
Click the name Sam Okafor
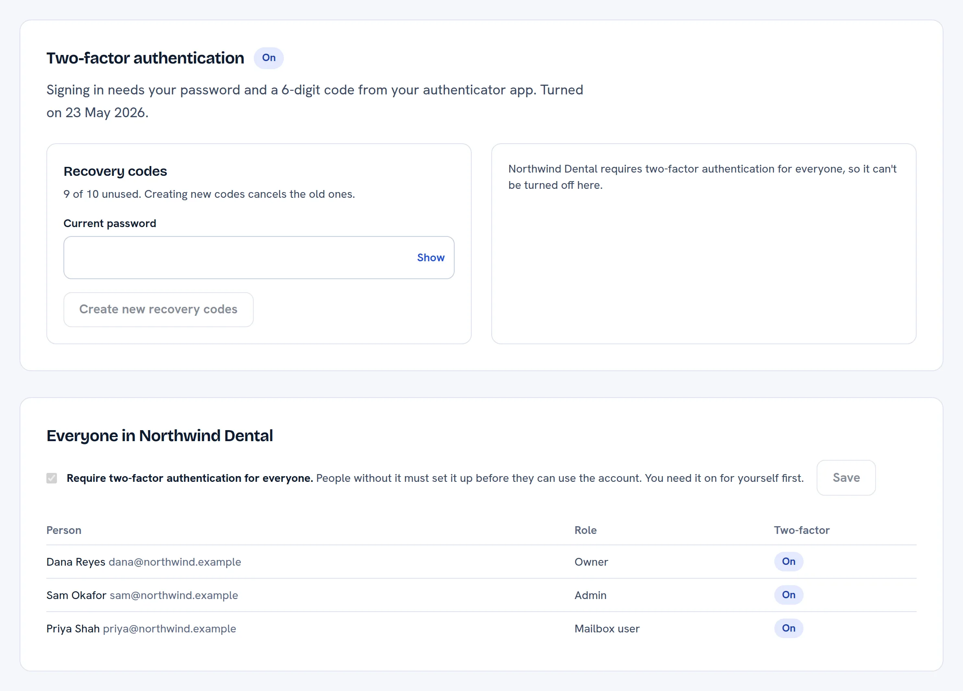click(x=76, y=595)
